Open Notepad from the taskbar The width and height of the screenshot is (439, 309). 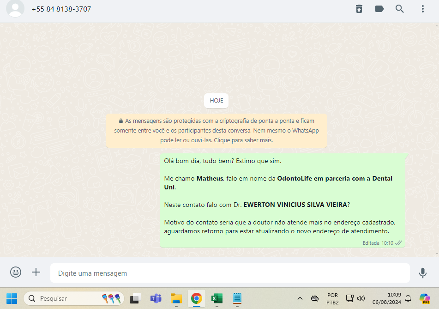click(x=237, y=299)
